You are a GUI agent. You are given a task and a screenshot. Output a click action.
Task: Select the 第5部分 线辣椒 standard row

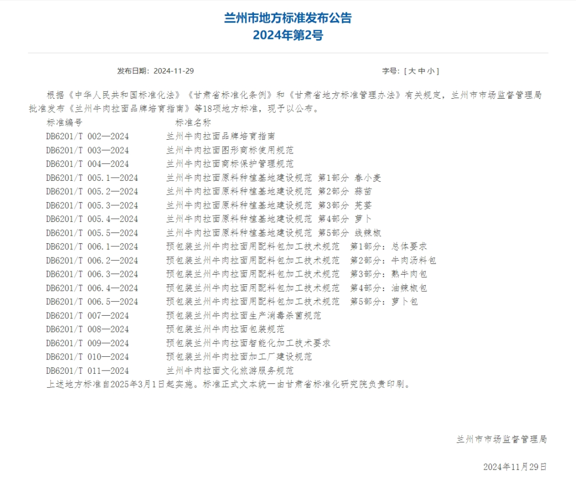pos(274,233)
